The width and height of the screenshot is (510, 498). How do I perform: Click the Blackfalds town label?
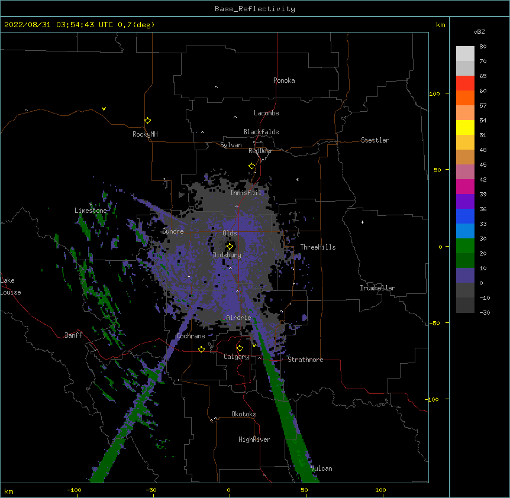261,132
